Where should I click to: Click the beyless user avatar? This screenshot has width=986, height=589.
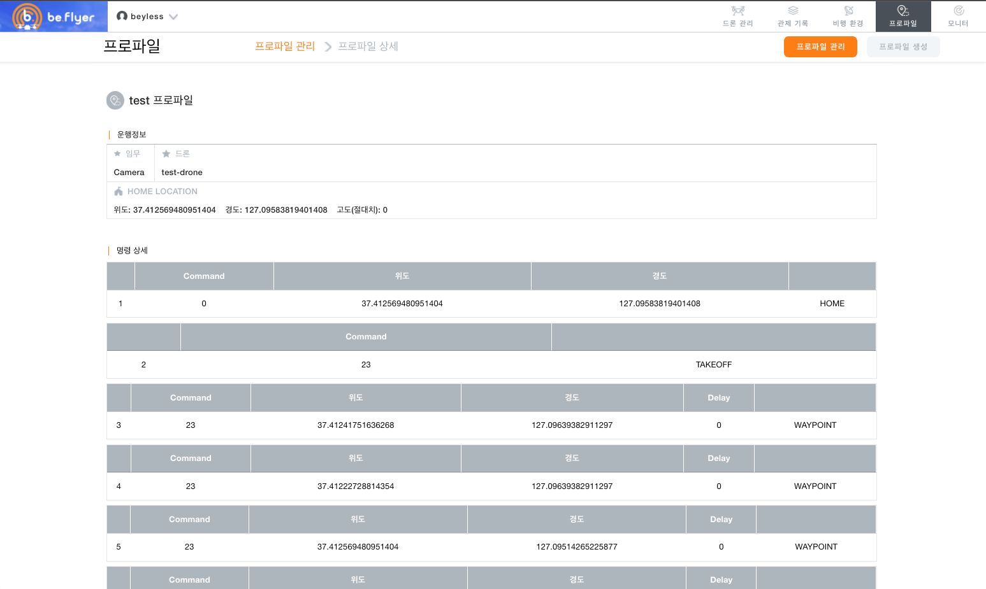pos(122,16)
